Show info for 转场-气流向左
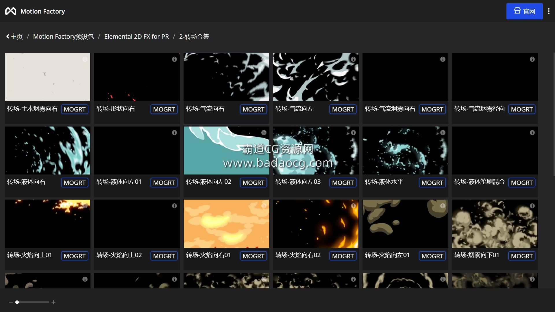555x312 pixels. (353, 59)
